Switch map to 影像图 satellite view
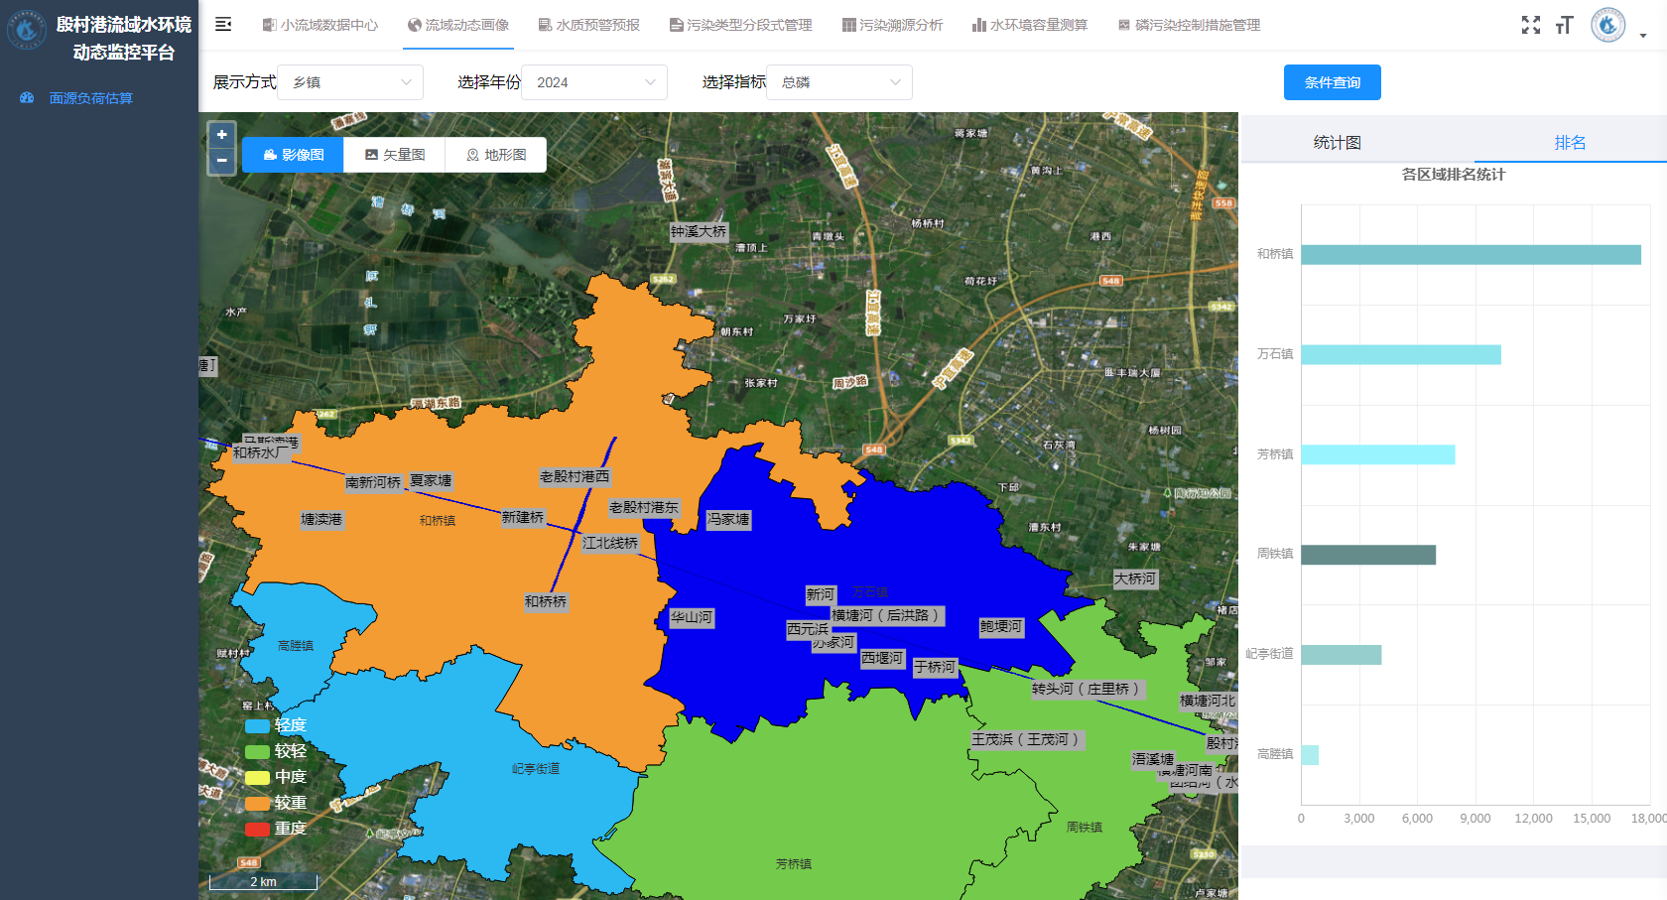1667x900 pixels. [x=293, y=155]
